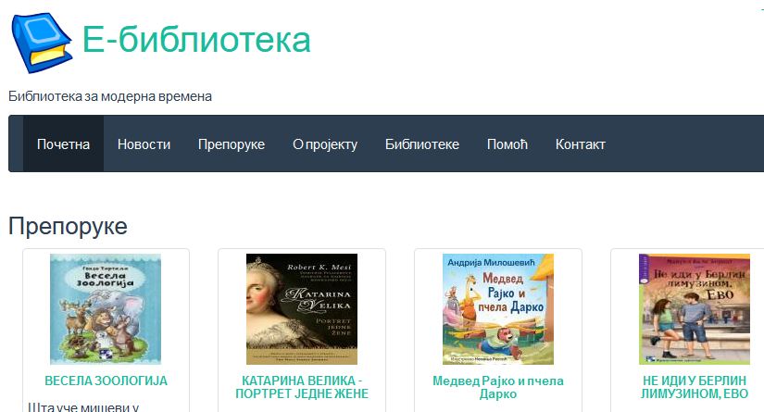Viewport: 764px width, 412px height.
Task: Open the Katarina Velika book cover
Action: click(302, 308)
